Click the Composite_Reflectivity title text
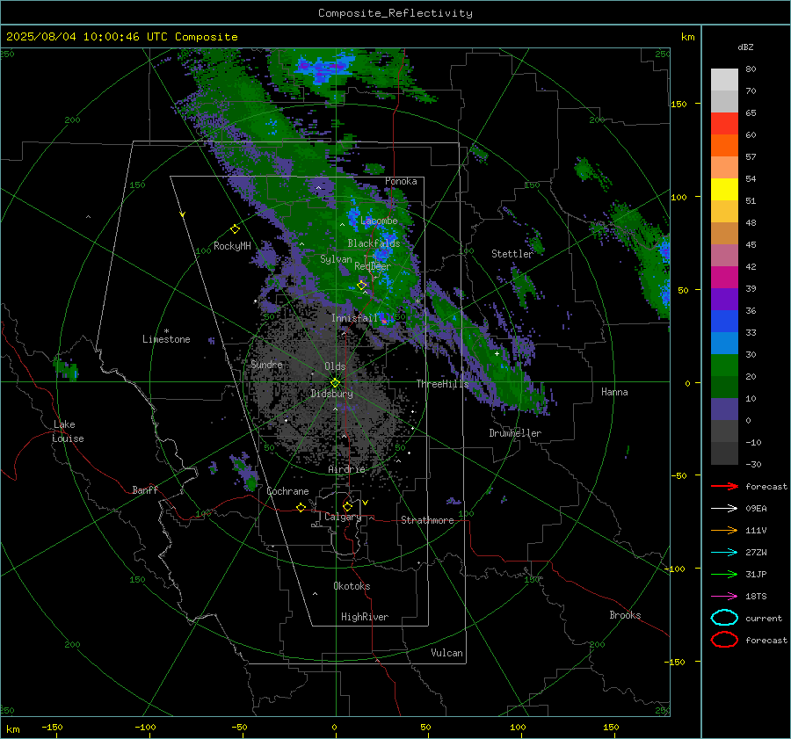The image size is (791, 739). pos(395,13)
